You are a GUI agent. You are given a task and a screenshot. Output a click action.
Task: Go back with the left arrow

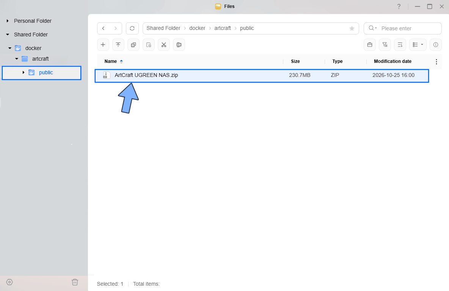(104, 28)
